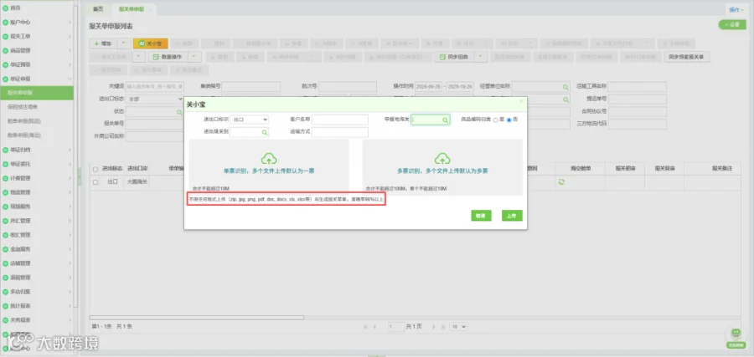Click the sidebar vertical scrollbar
Screen dimensions: 754x357
point(75,158)
